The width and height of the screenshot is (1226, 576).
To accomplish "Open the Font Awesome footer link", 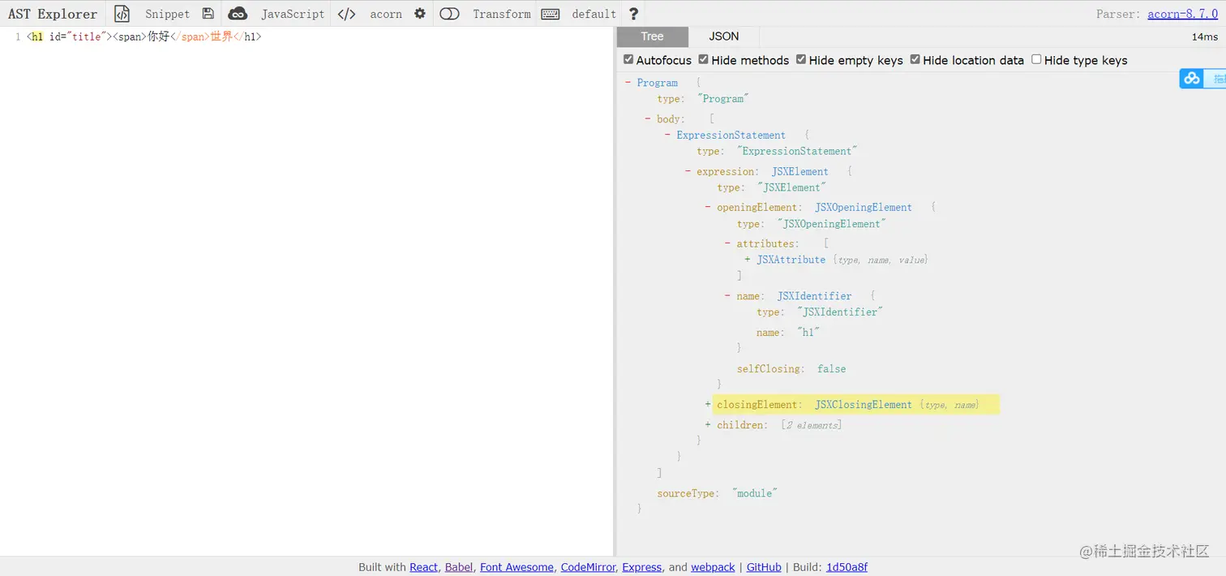I will tap(517, 567).
